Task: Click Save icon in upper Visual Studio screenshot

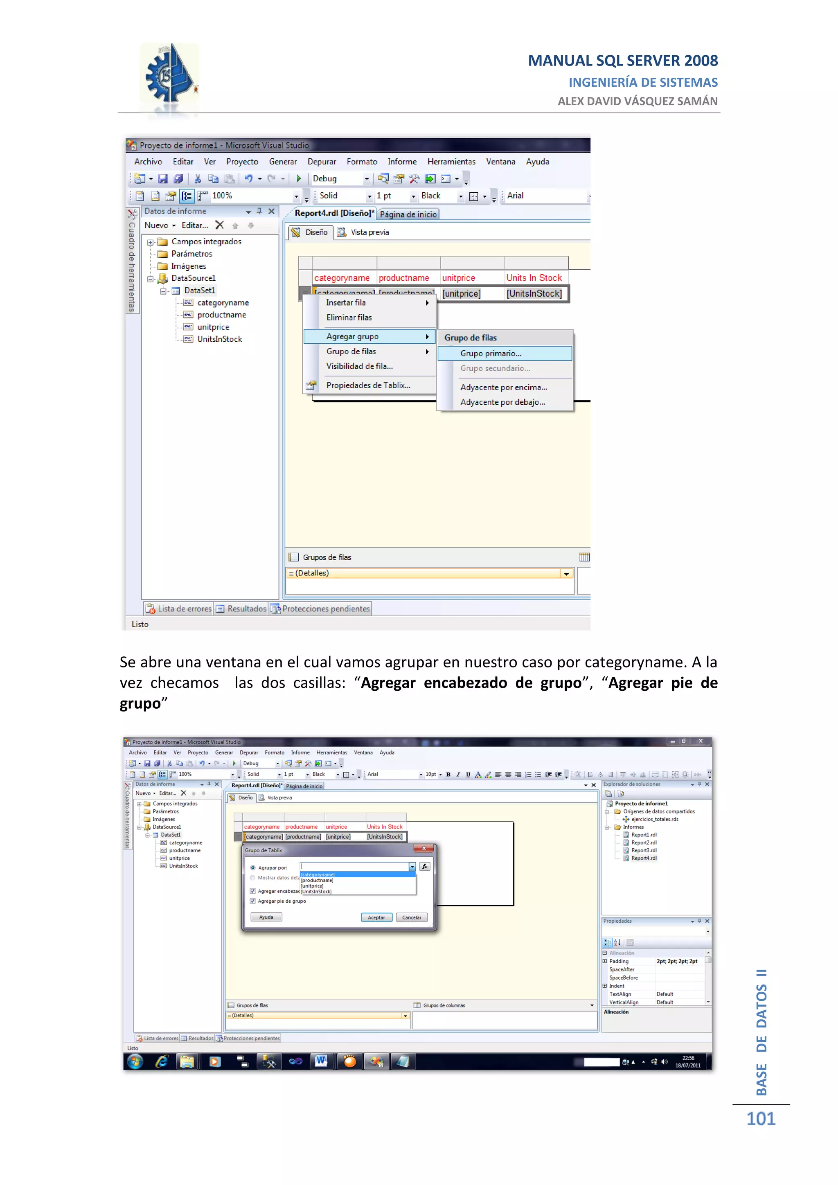Action: coord(162,178)
